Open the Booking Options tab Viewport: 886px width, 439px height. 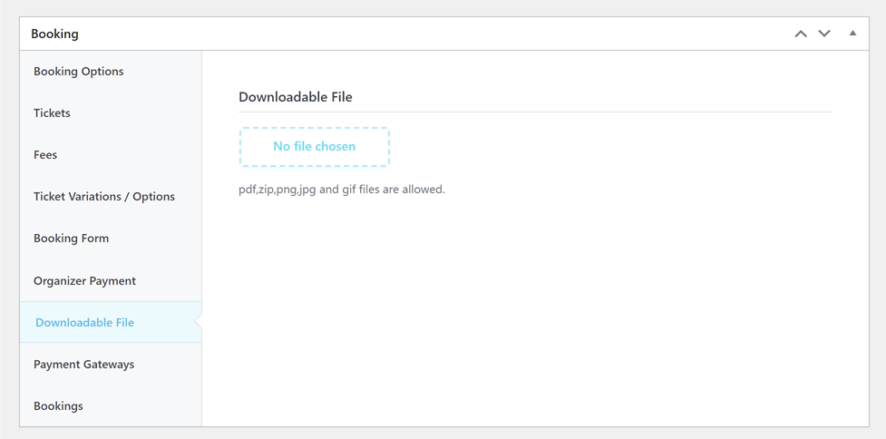pyautogui.click(x=78, y=72)
